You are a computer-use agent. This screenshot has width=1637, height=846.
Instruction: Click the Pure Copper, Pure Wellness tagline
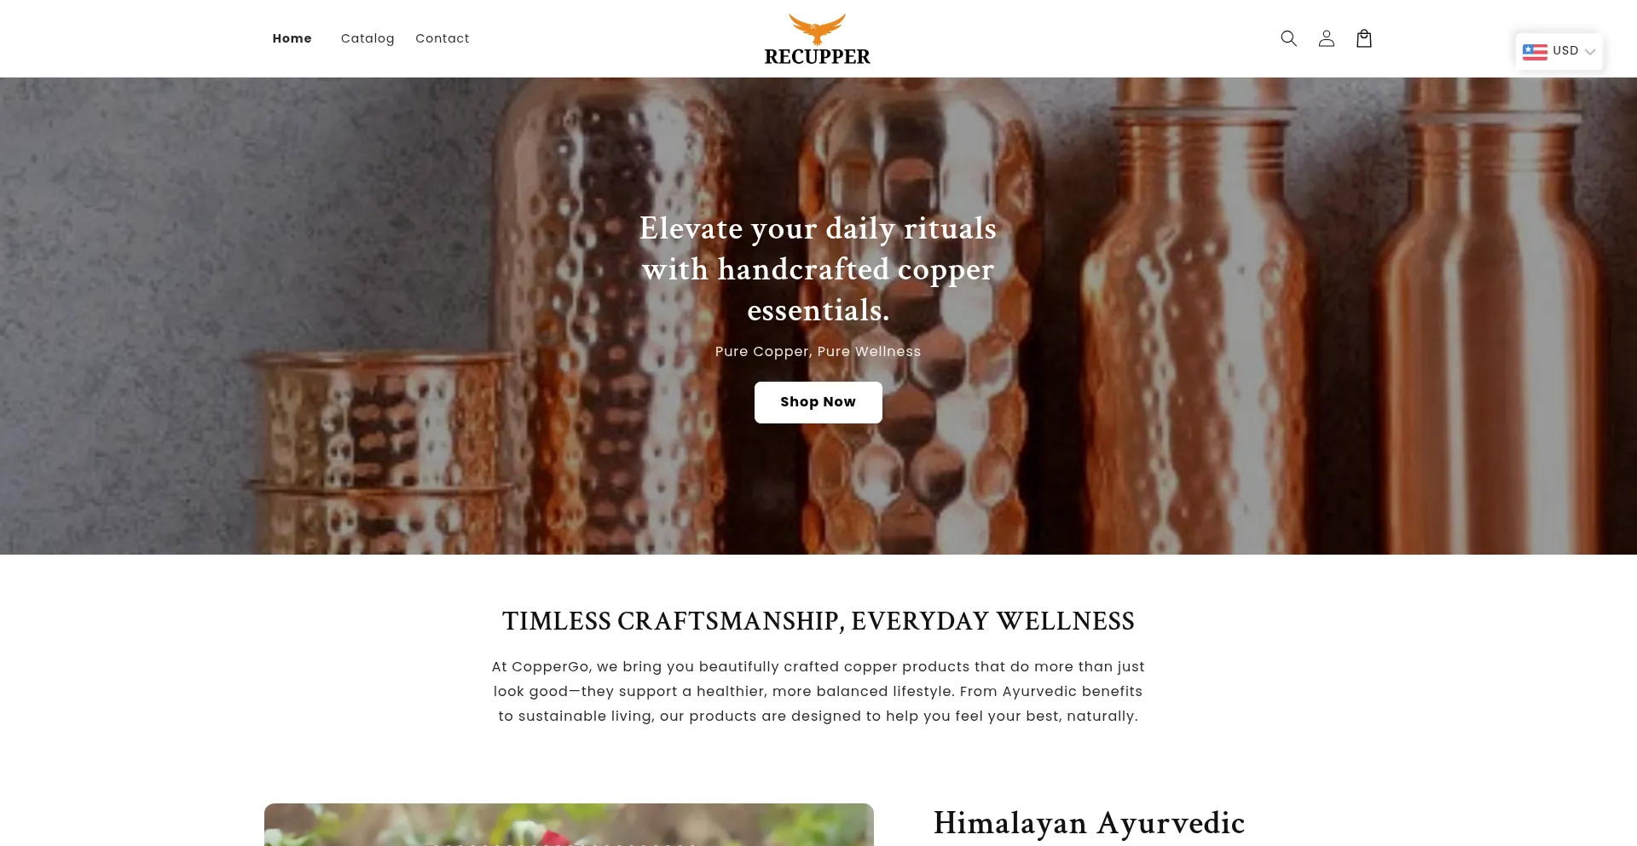pyautogui.click(x=818, y=352)
